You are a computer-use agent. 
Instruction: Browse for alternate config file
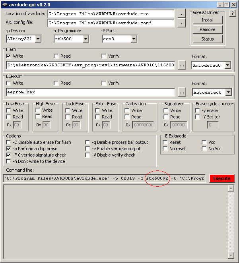pyautogui.click(x=181, y=23)
